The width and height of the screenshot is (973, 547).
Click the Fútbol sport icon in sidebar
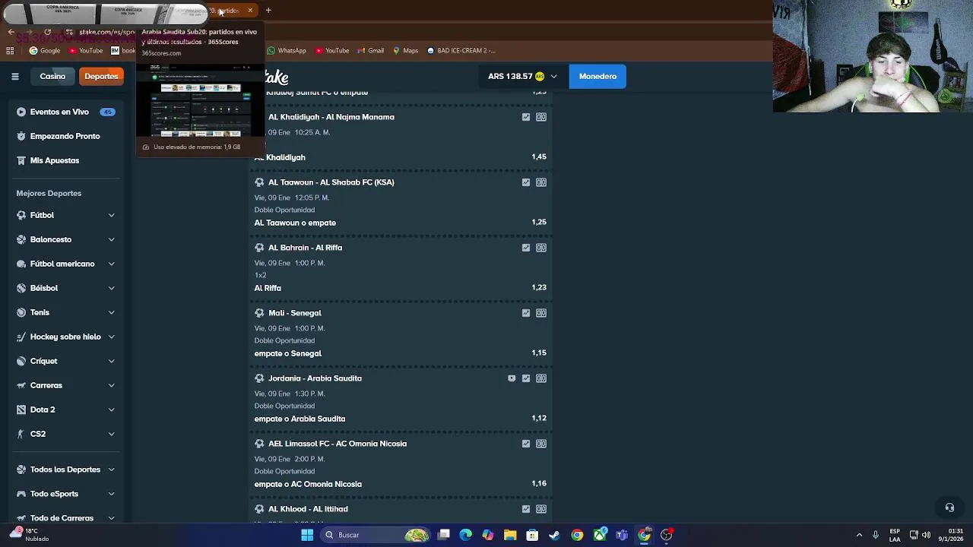tap(21, 215)
